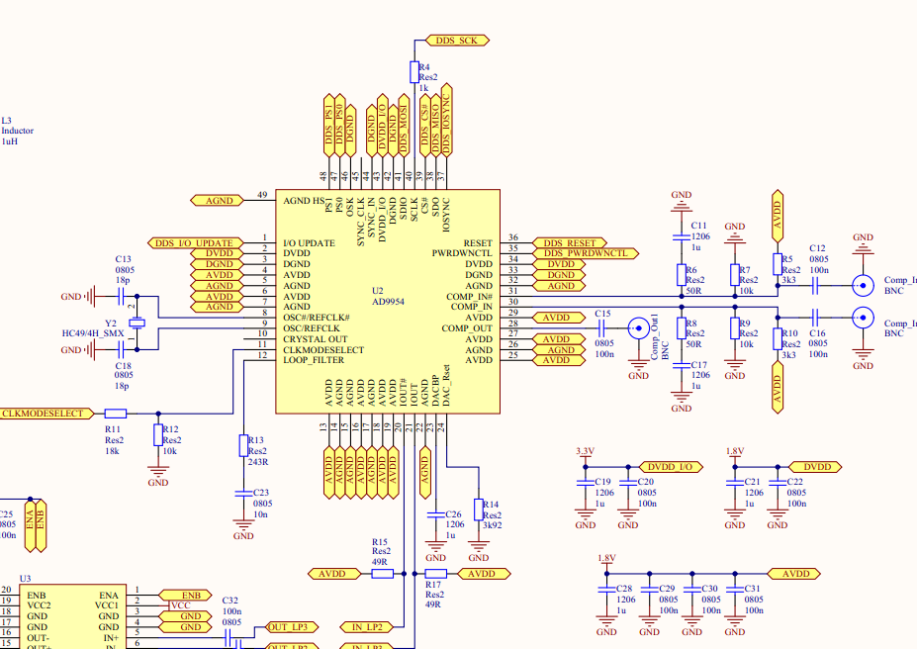
Task: Select the DVDD_I/O port near C20
Action: [671, 467]
